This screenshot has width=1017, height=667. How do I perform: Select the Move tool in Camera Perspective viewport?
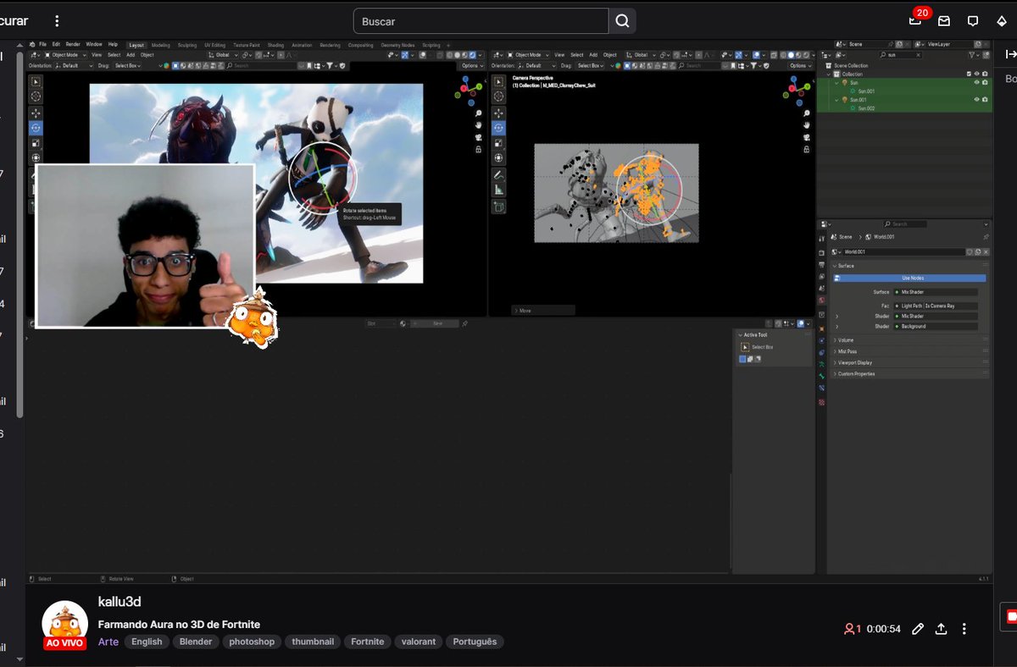498,113
